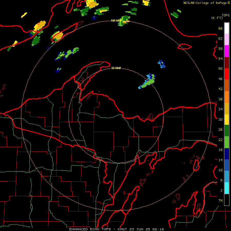Click the TH threshold label on legend

(x=220, y=200)
